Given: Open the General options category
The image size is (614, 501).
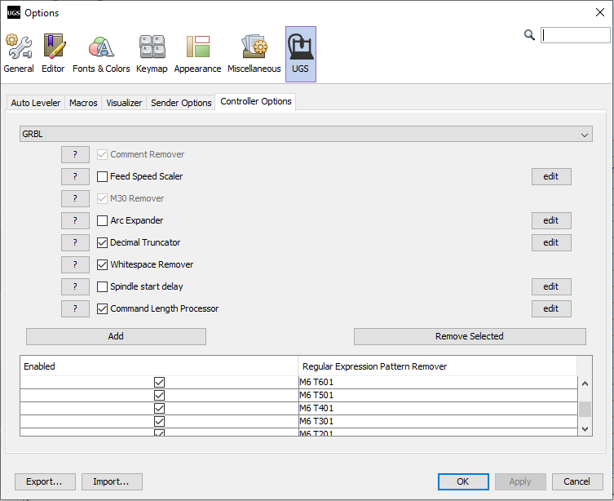Looking at the screenshot, I should point(19,54).
